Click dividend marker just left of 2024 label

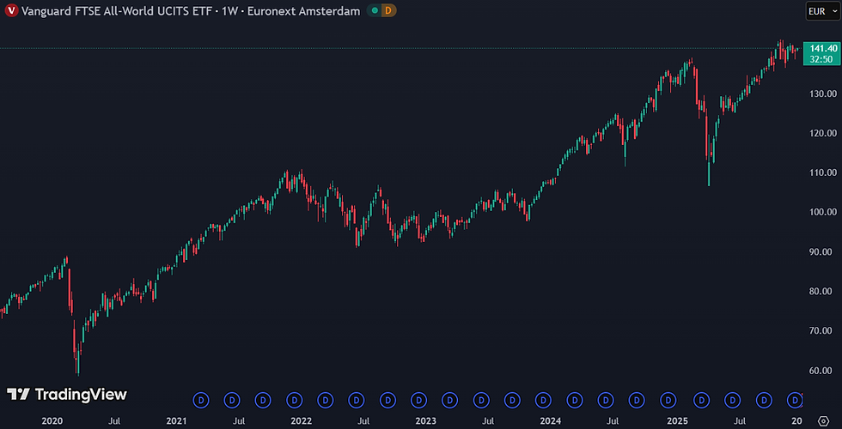[x=543, y=400]
